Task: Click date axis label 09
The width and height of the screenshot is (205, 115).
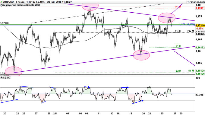Action: click(x=87, y=113)
